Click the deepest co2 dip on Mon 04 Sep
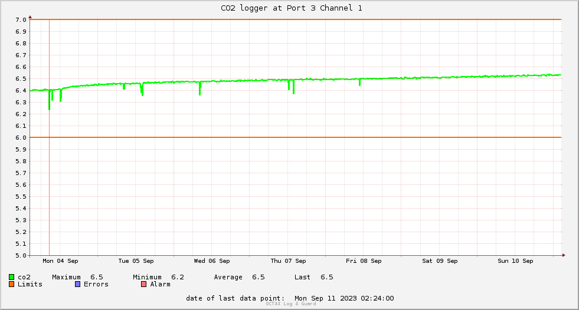Screen dimensions: 579x310 click(49, 100)
